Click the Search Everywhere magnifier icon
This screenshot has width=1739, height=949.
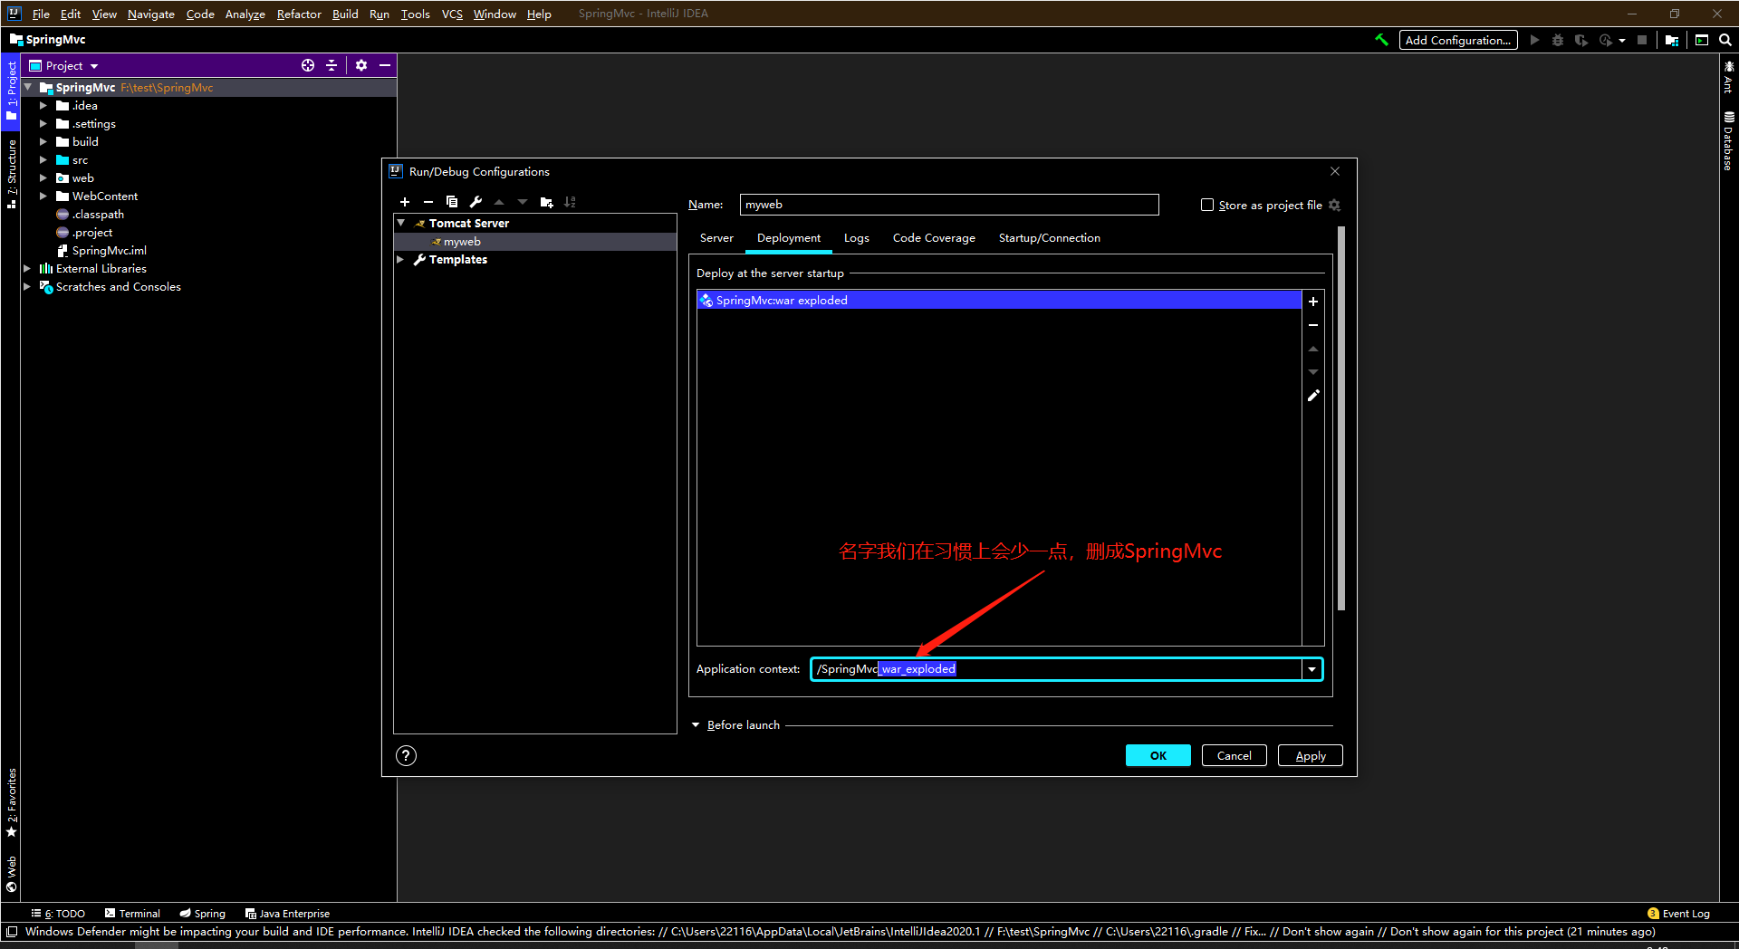[x=1725, y=40]
